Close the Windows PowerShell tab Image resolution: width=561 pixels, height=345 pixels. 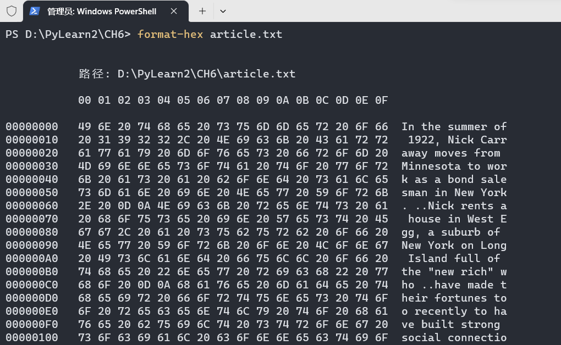point(174,11)
